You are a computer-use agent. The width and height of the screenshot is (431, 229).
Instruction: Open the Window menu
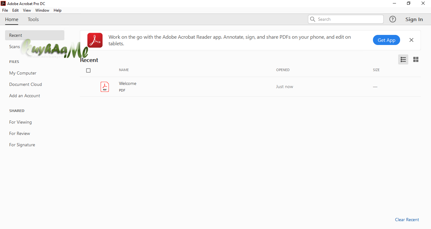click(x=42, y=10)
